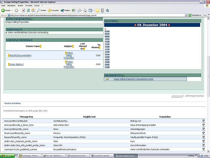Open the Extras menu
Viewport: 210px width, 158px height.
click(37, 6)
